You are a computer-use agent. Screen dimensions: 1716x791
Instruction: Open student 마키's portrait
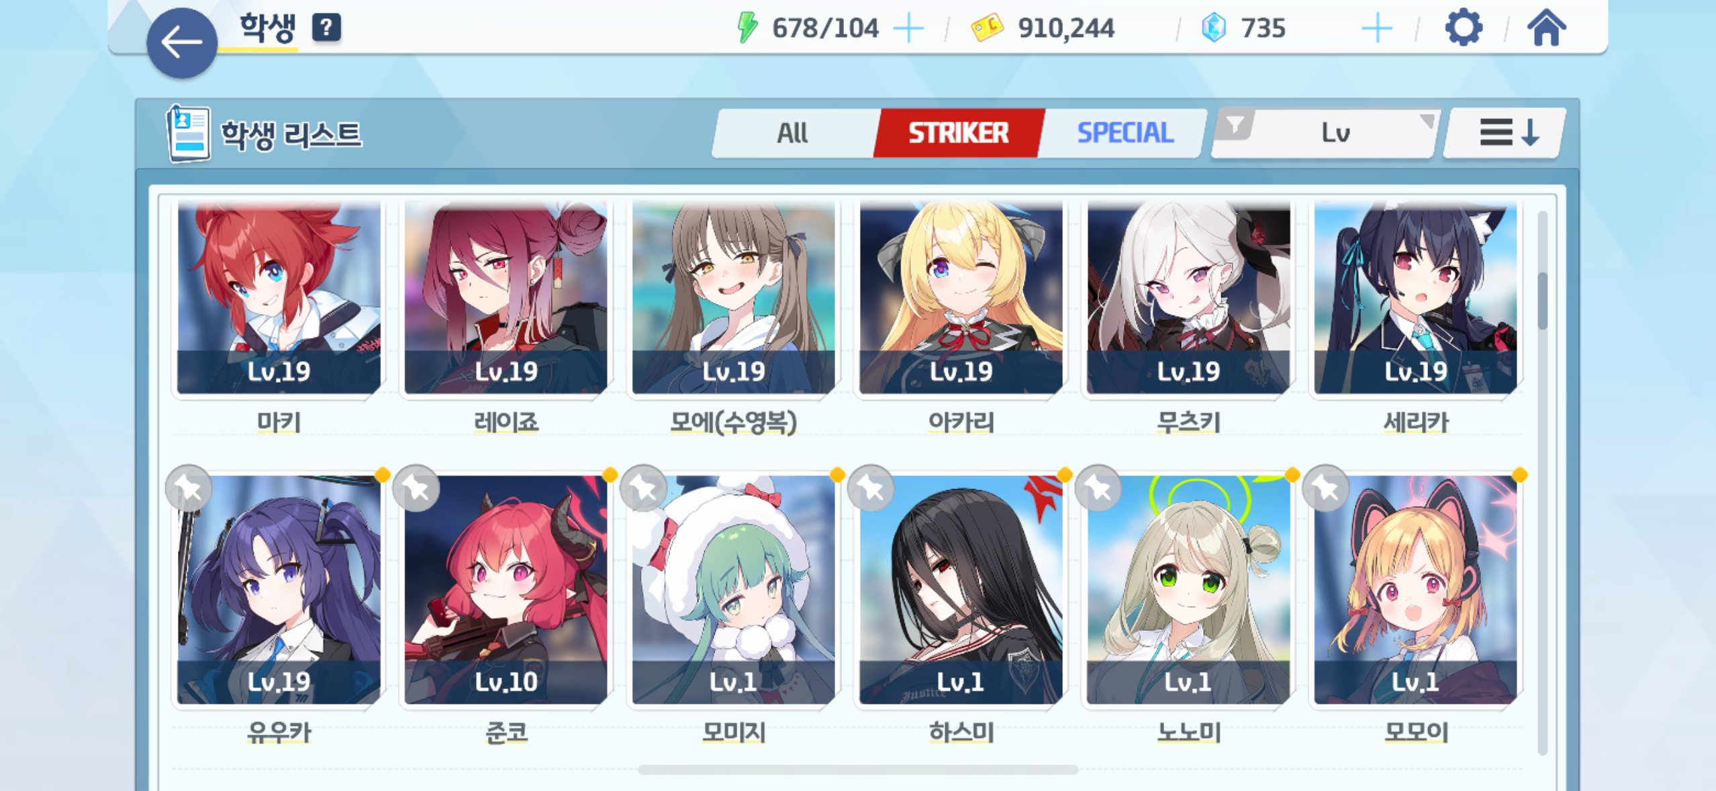pos(279,297)
